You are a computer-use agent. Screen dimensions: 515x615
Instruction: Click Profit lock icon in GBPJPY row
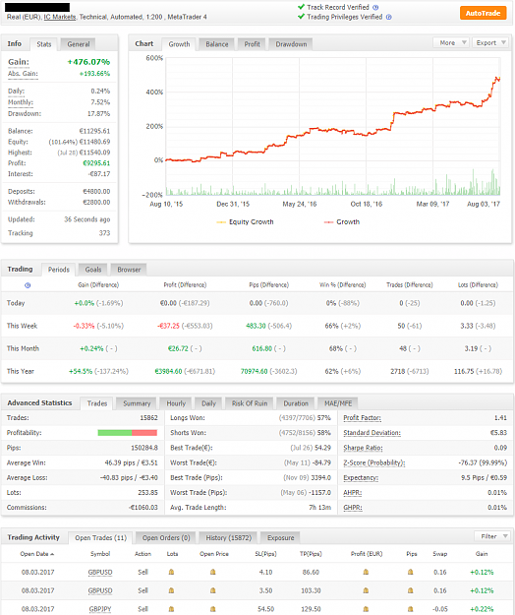[366, 609]
